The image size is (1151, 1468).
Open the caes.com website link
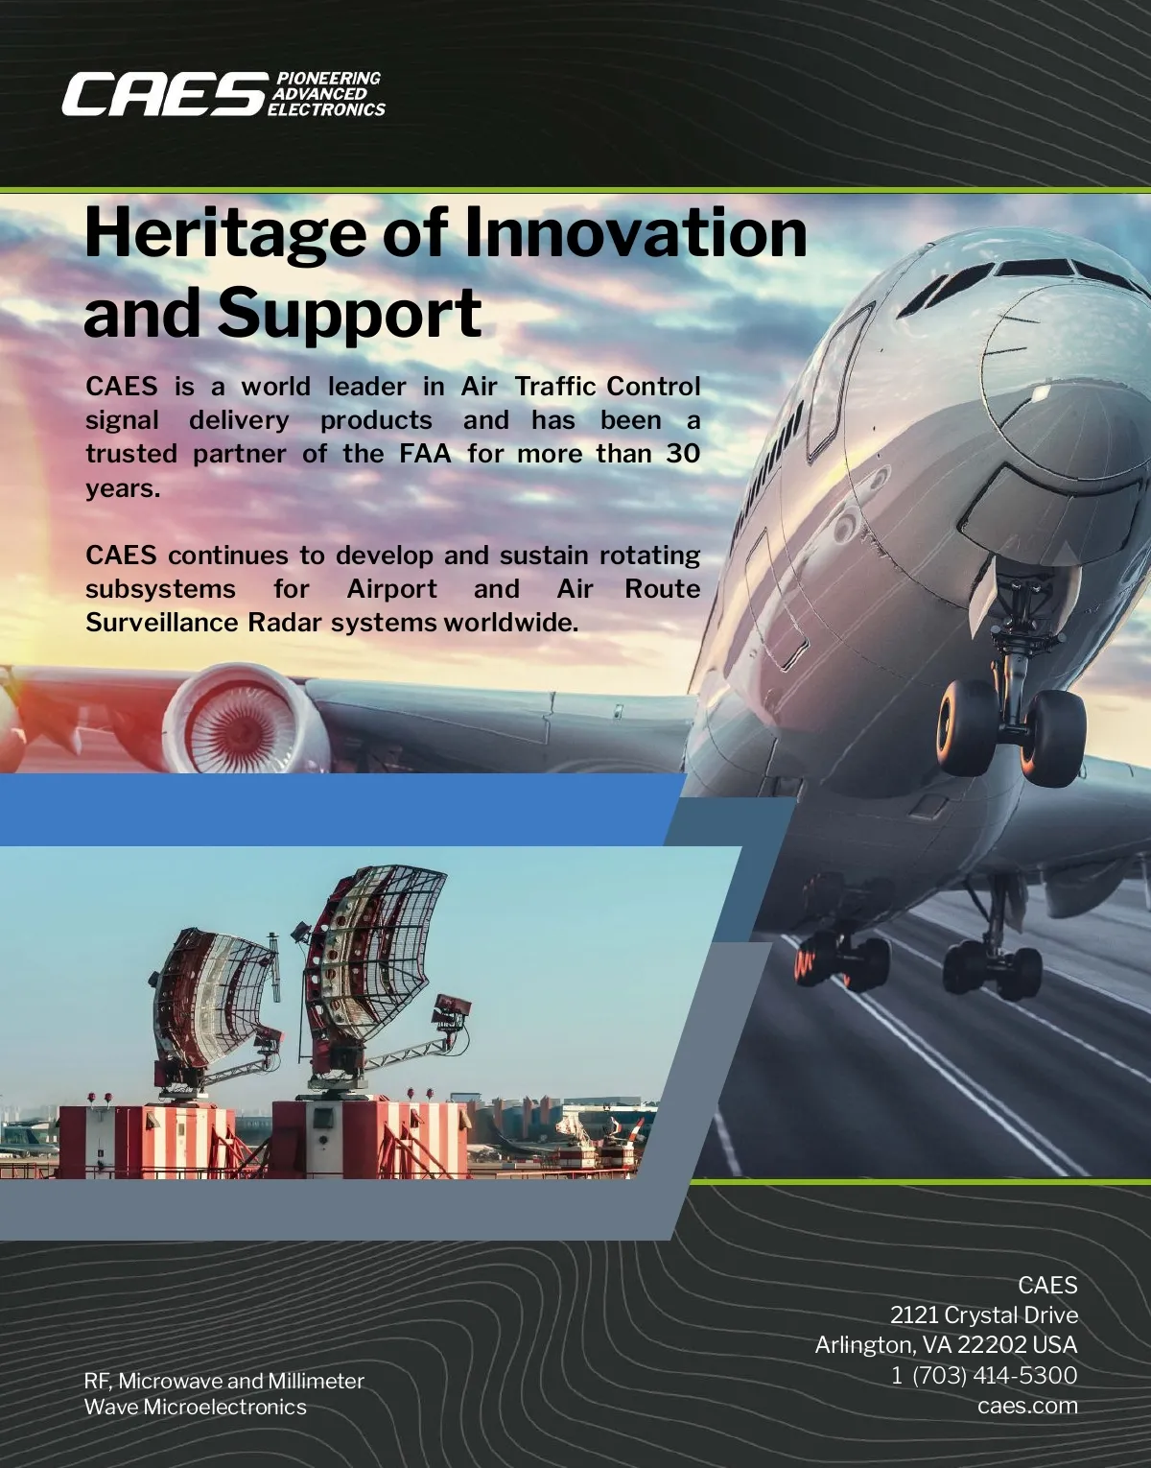[1027, 1406]
